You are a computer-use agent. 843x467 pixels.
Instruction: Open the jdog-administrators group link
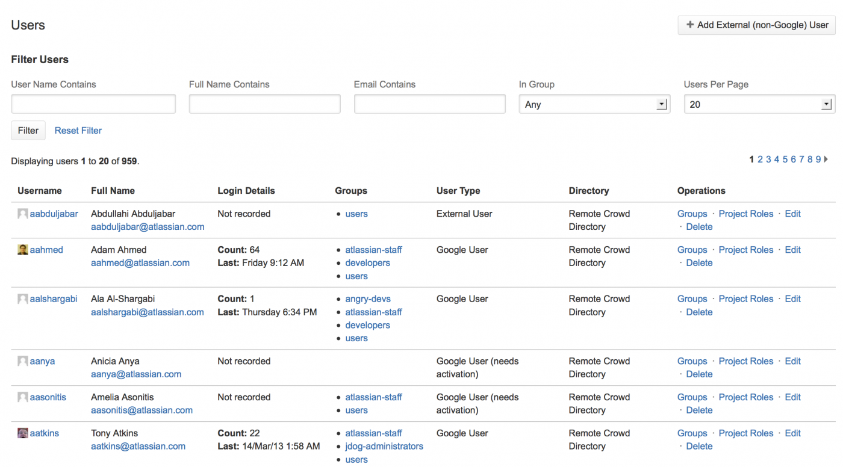click(x=384, y=447)
